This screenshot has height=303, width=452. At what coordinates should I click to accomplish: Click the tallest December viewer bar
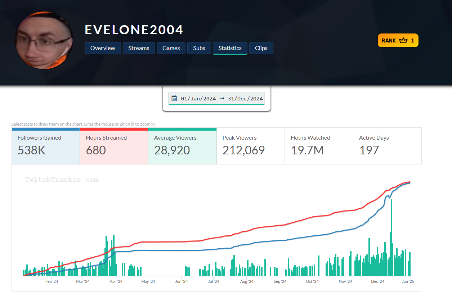coord(391,238)
